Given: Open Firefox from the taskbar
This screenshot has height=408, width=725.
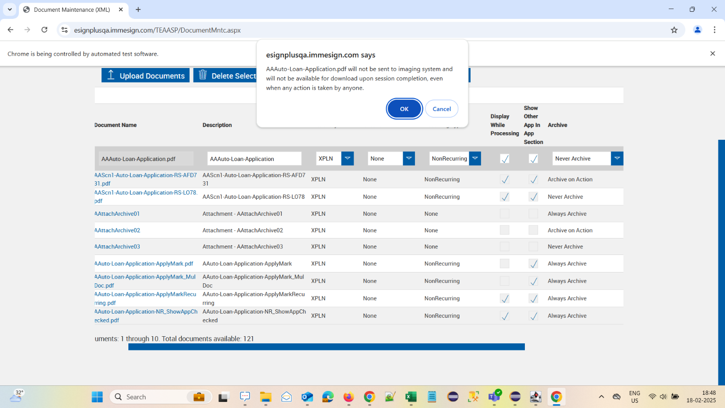Looking at the screenshot, I should (x=349, y=397).
